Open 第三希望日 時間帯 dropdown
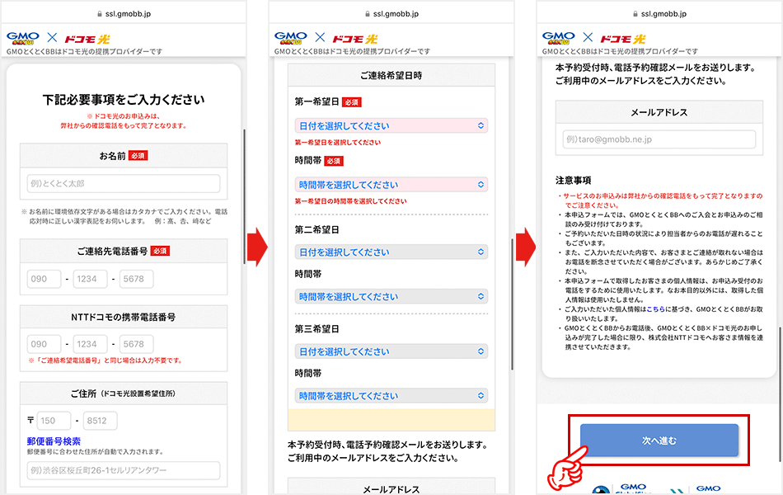The image size is (783, 495). [x=391, y=395]
